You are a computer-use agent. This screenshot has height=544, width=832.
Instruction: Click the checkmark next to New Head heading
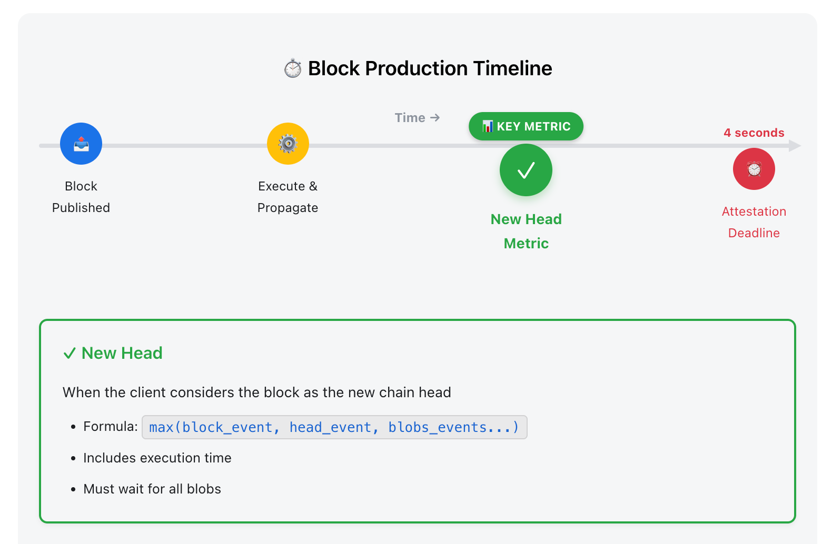coord(70,354)
